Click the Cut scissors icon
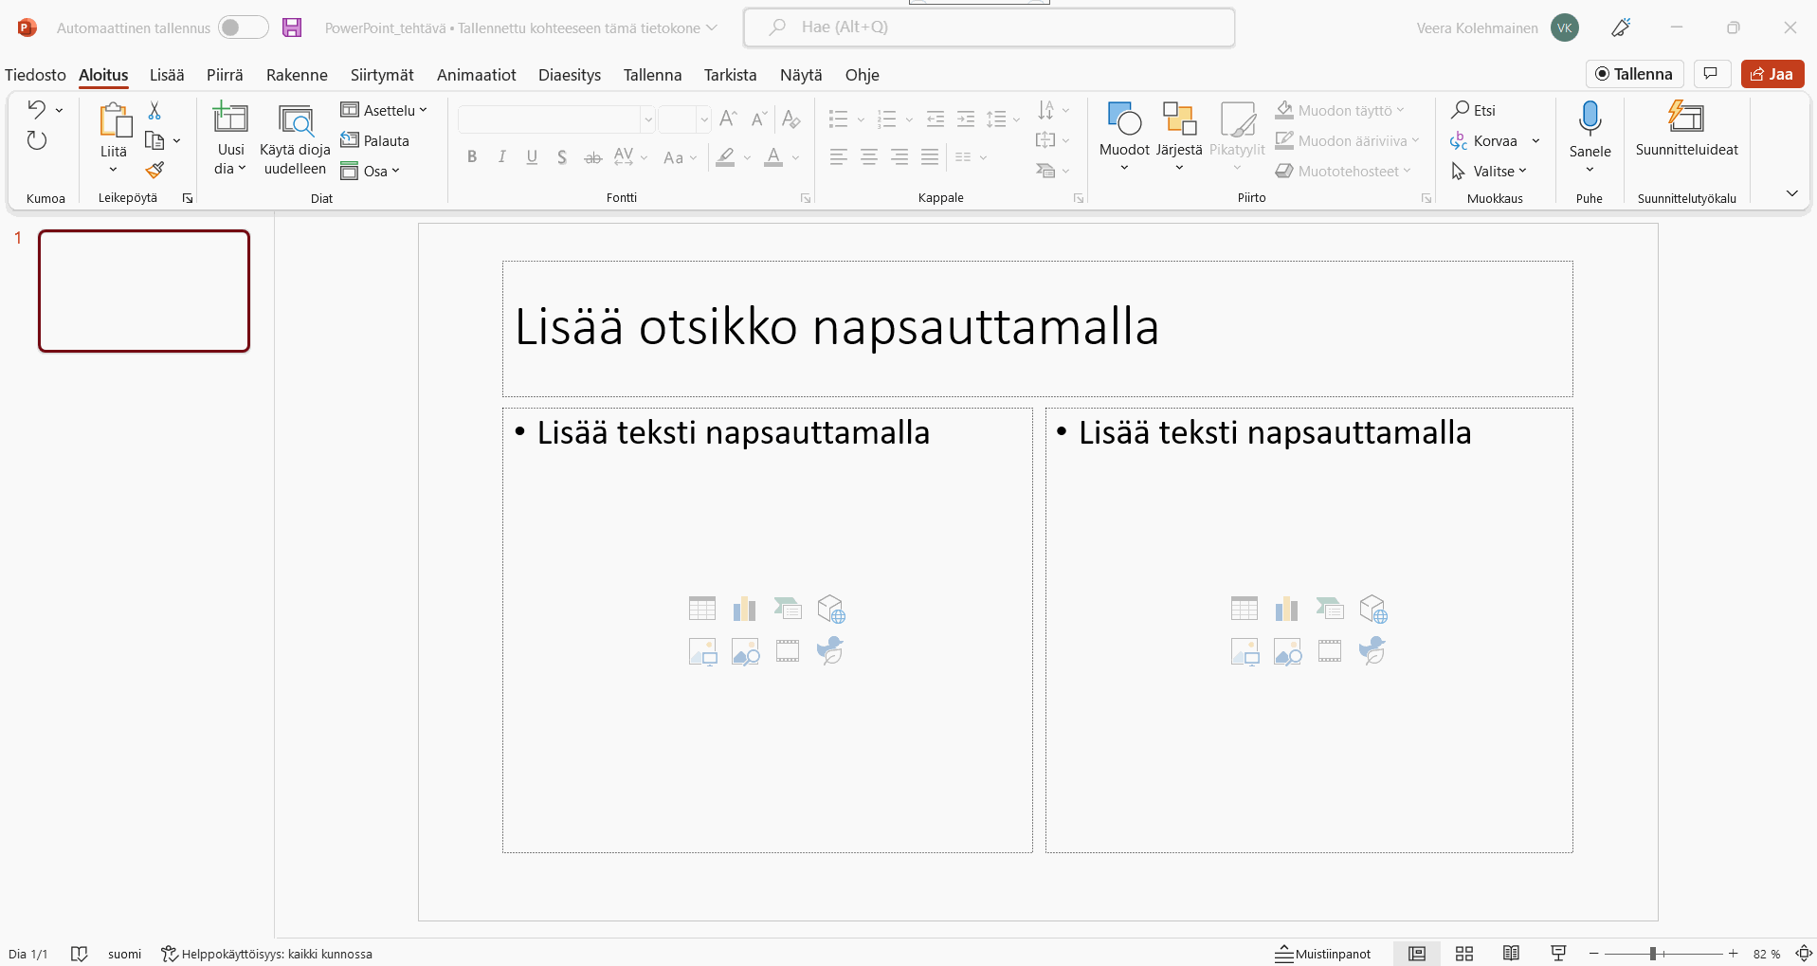Image resolution: width=1817 pixels, height=966 pixels. click(x=154, y=110)
